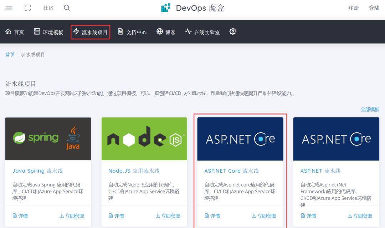Click 立即获取 on Node.JS card
This screenshot has height=228, width=385.
(168, 216)
